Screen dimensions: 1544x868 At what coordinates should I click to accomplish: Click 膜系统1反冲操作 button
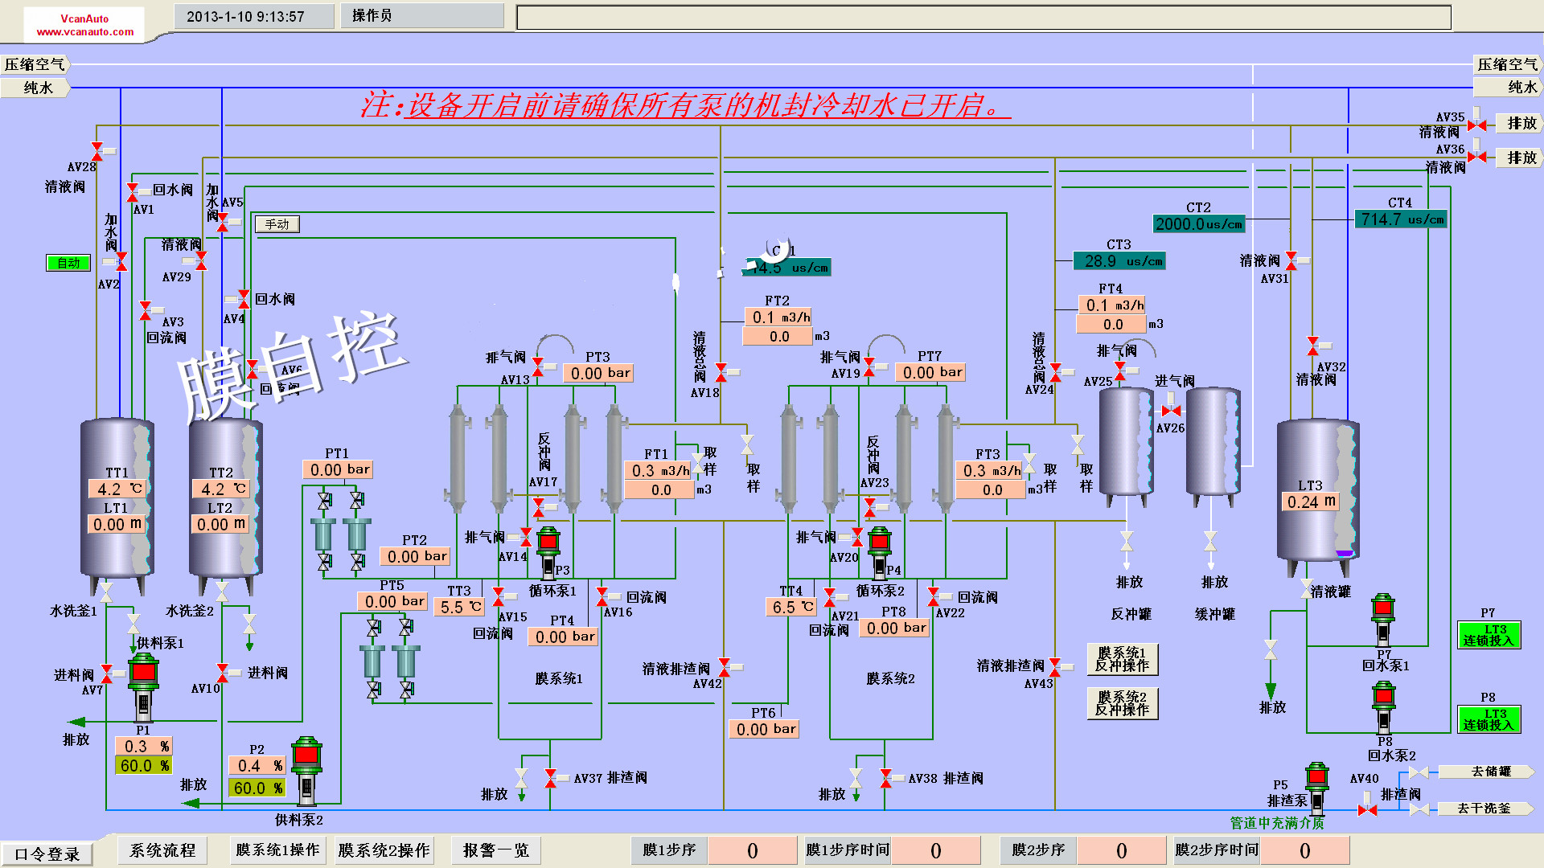[1122, 659]
